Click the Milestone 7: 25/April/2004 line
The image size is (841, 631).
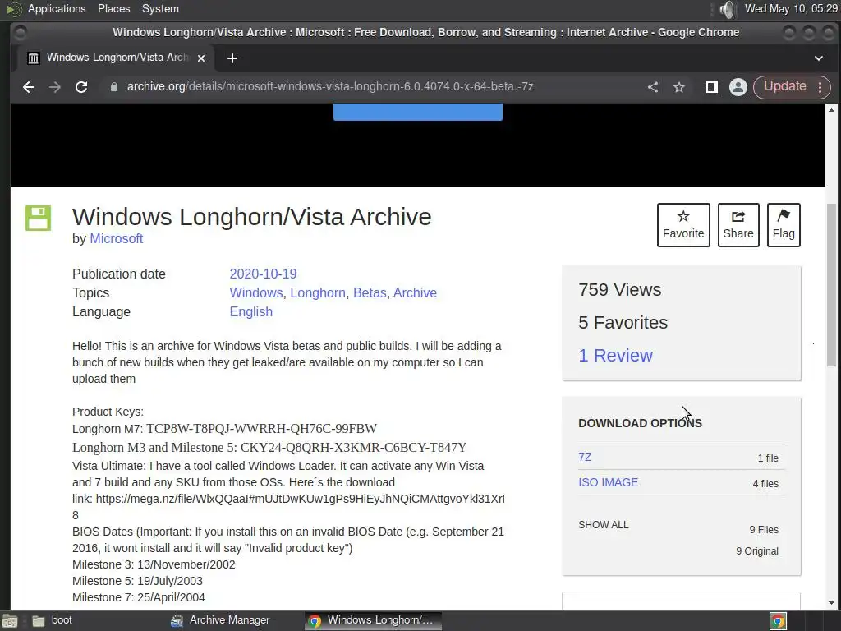138,597
